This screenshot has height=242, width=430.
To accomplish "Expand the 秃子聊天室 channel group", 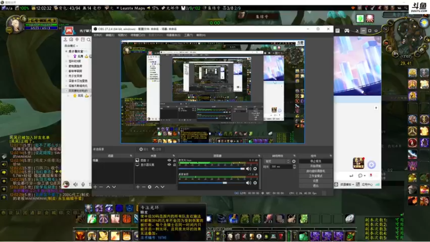I will tap(66, 51).
